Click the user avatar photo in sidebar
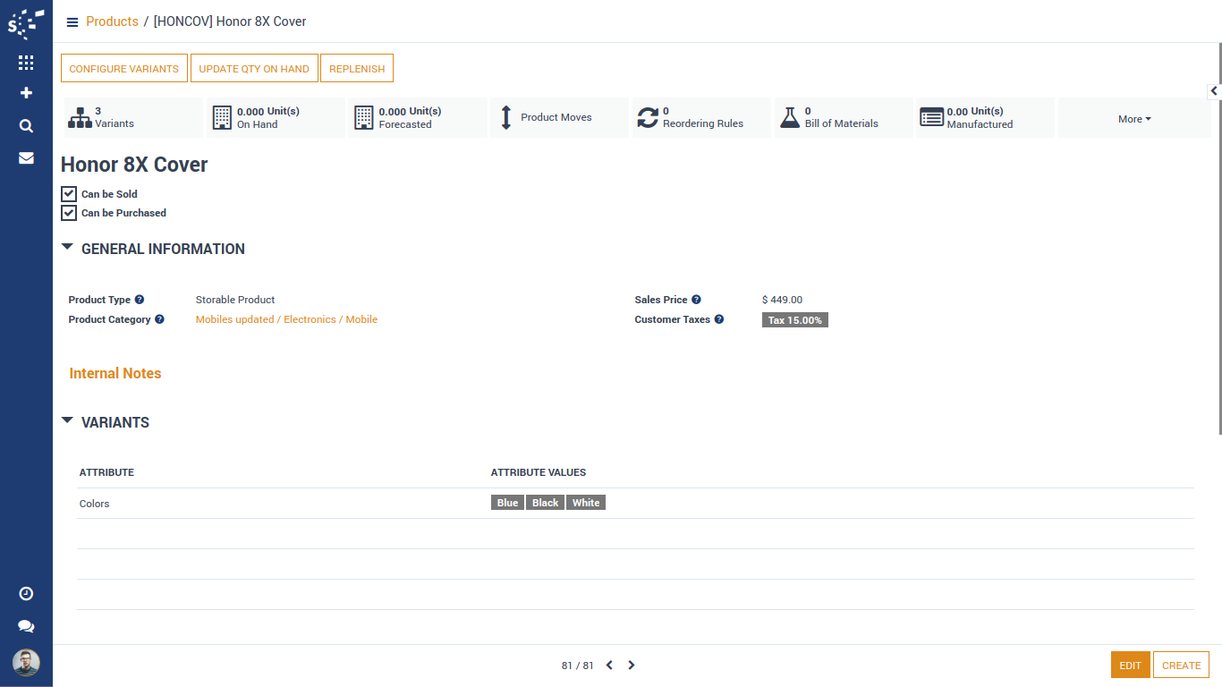The height and width of the screenshot is (687, 1222). 26,663
